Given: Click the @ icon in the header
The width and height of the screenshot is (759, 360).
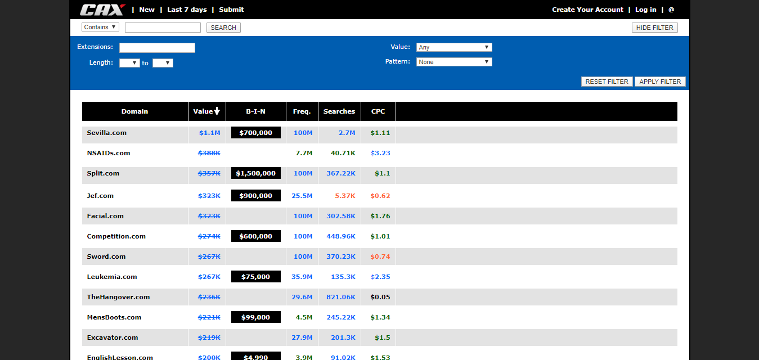Looking at the screenshot, I should pyautogui.click(x=671, y=10).
